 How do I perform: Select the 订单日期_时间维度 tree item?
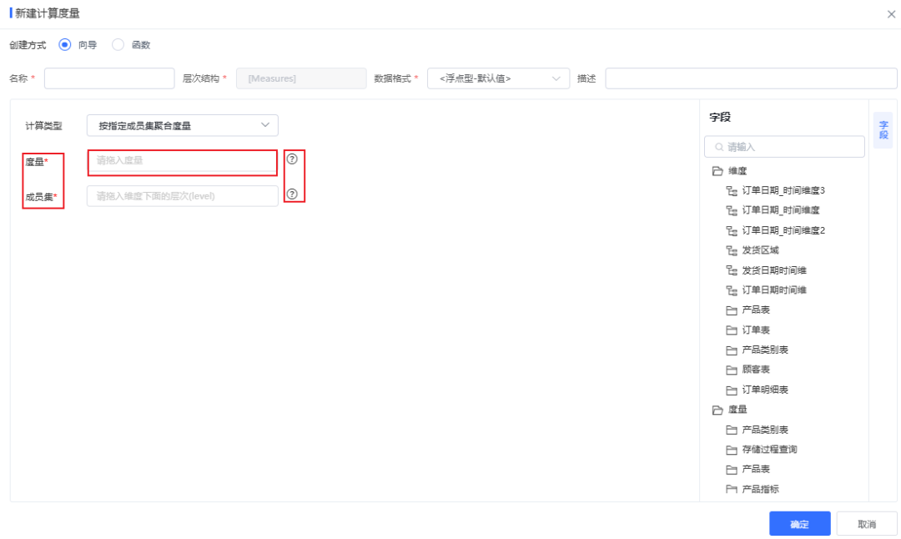pos(780,210)
